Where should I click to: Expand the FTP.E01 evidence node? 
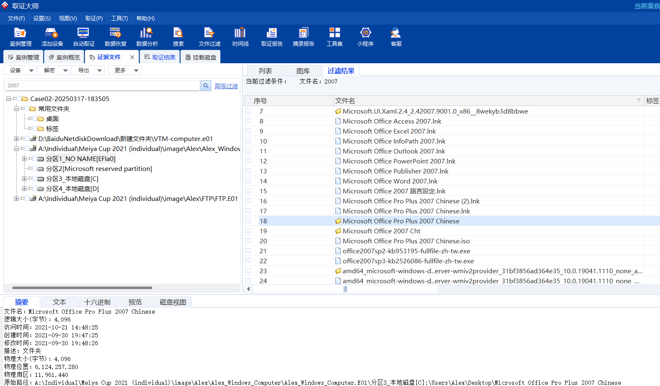tap(16, 198)
